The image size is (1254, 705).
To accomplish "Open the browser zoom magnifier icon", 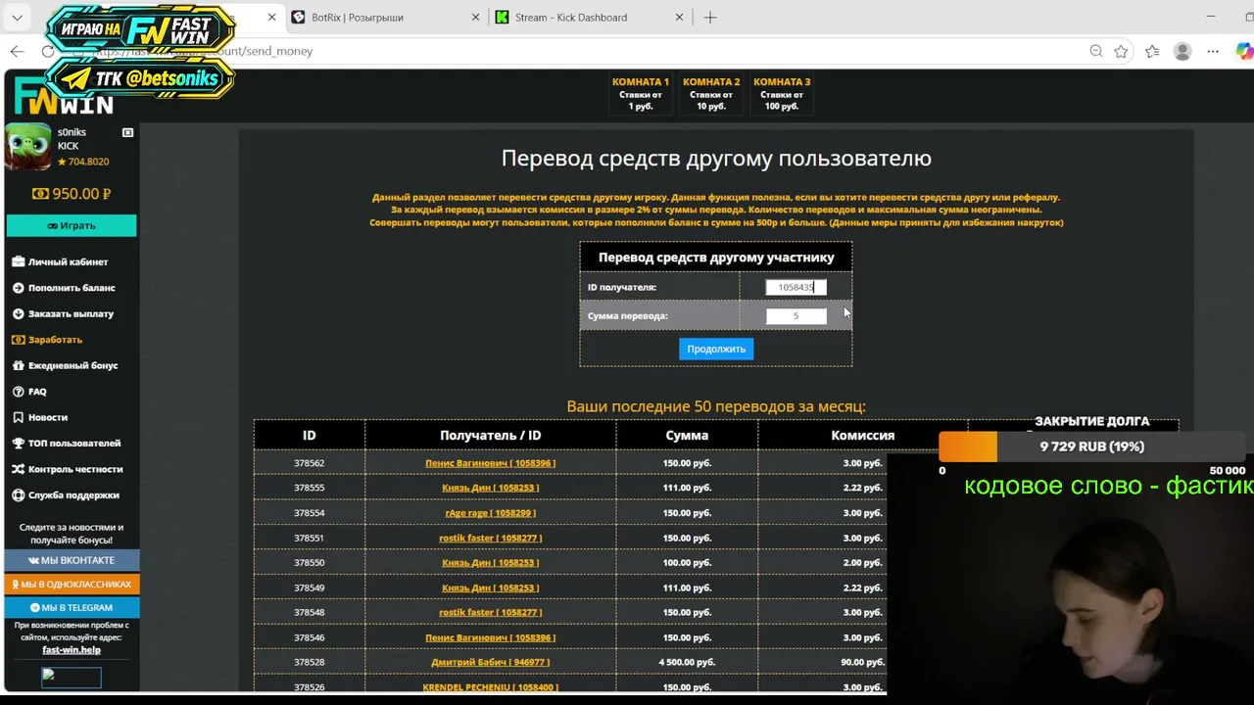I will point(1096,51).
